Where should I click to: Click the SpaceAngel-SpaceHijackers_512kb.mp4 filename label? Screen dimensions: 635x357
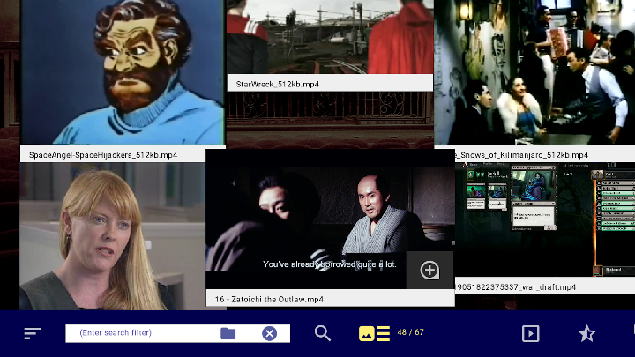pos(103,155)
